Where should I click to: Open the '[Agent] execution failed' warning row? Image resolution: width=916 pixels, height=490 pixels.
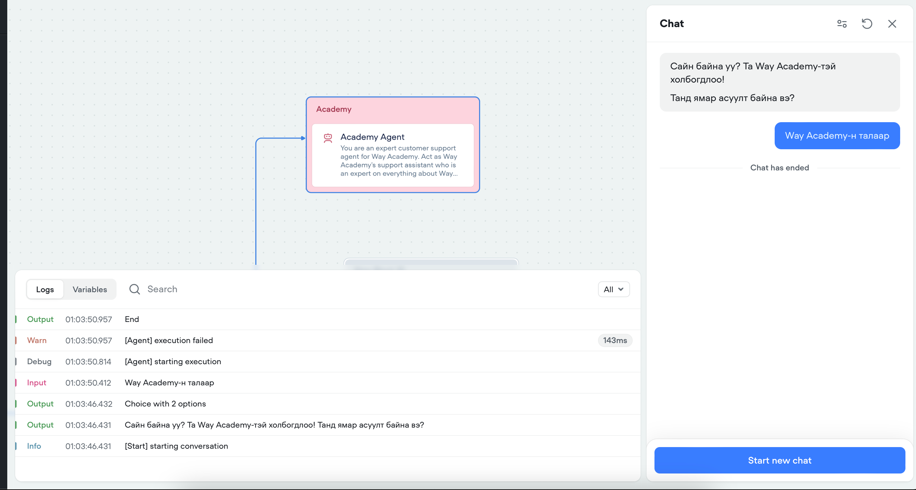pos(328,340)
